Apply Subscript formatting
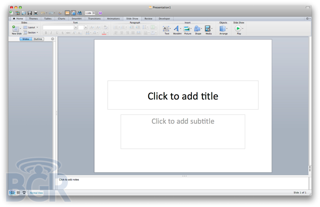320x207 pixels. (80, 33)
